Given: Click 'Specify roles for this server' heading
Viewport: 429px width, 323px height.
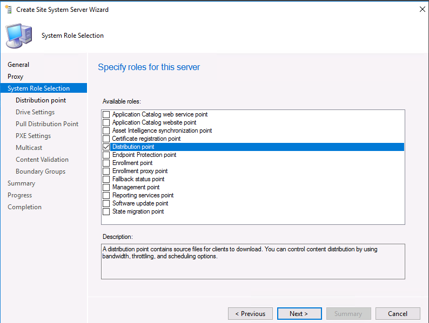Looking at the screenshot, I should point(149,67).
